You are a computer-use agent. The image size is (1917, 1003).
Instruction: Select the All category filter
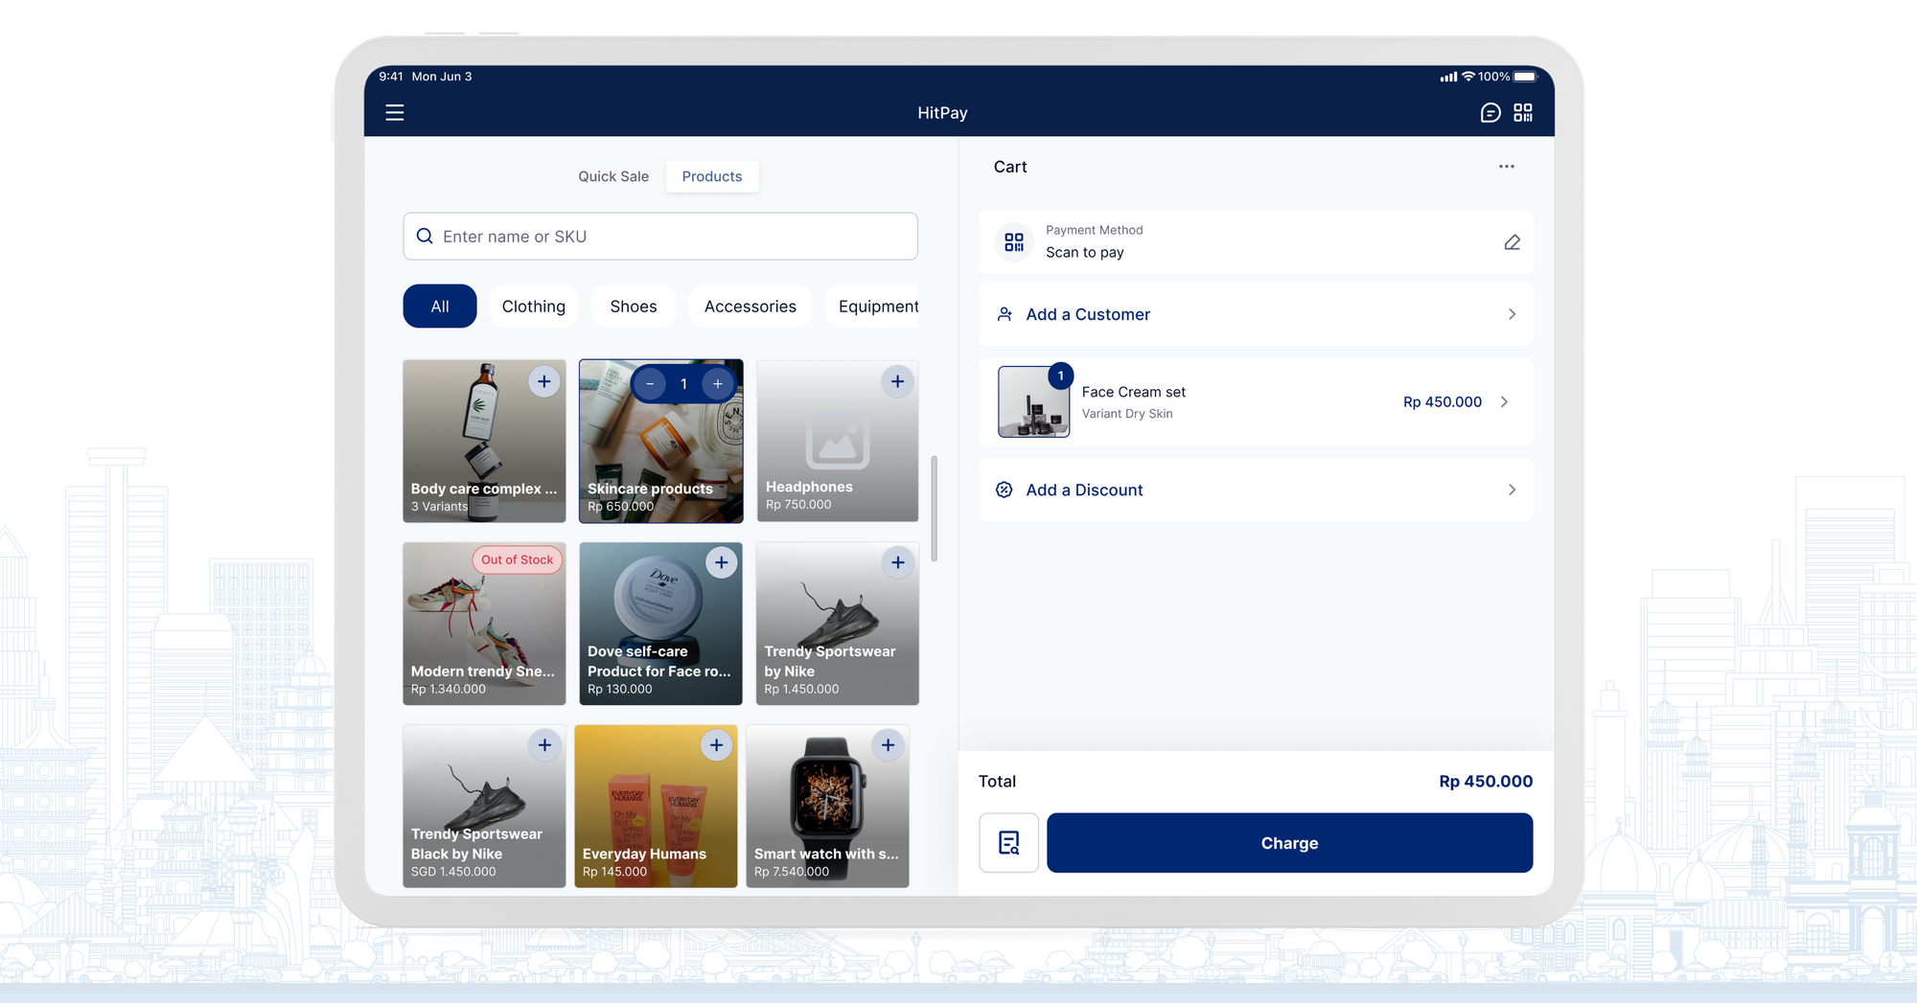point(440,307)
